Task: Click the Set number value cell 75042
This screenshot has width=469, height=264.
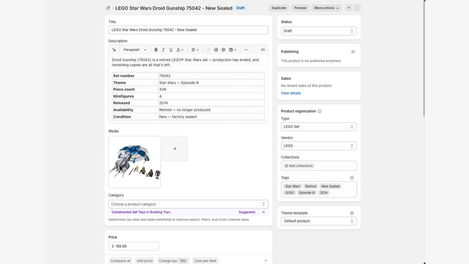Action: pos(211,76)
